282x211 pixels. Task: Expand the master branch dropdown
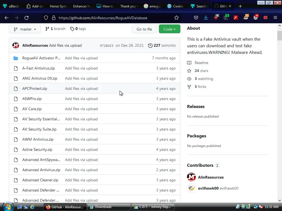[25, 29]
